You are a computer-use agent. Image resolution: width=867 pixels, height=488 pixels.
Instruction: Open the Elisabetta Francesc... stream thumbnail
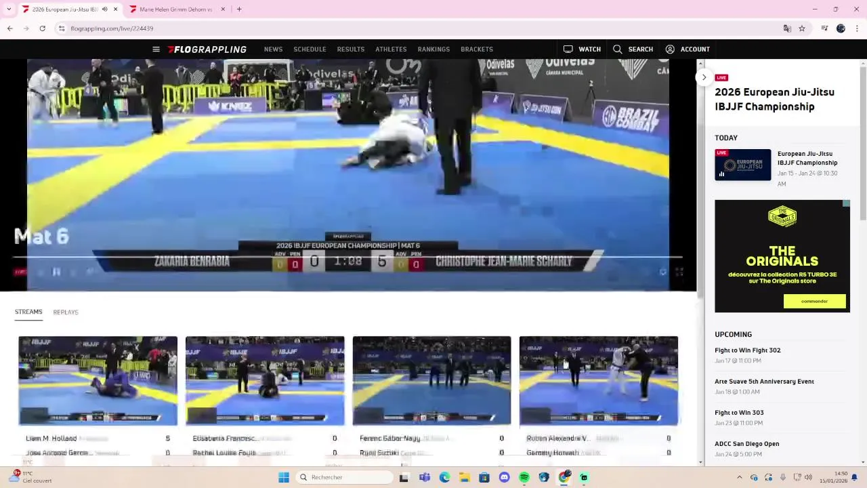coord(265,381)
